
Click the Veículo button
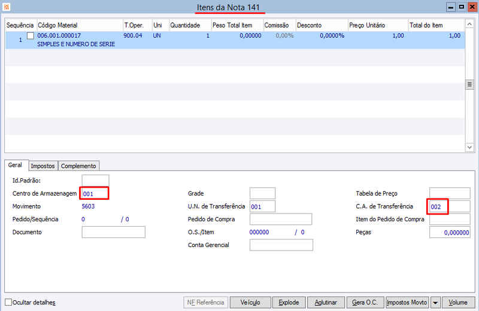(250, 303)
